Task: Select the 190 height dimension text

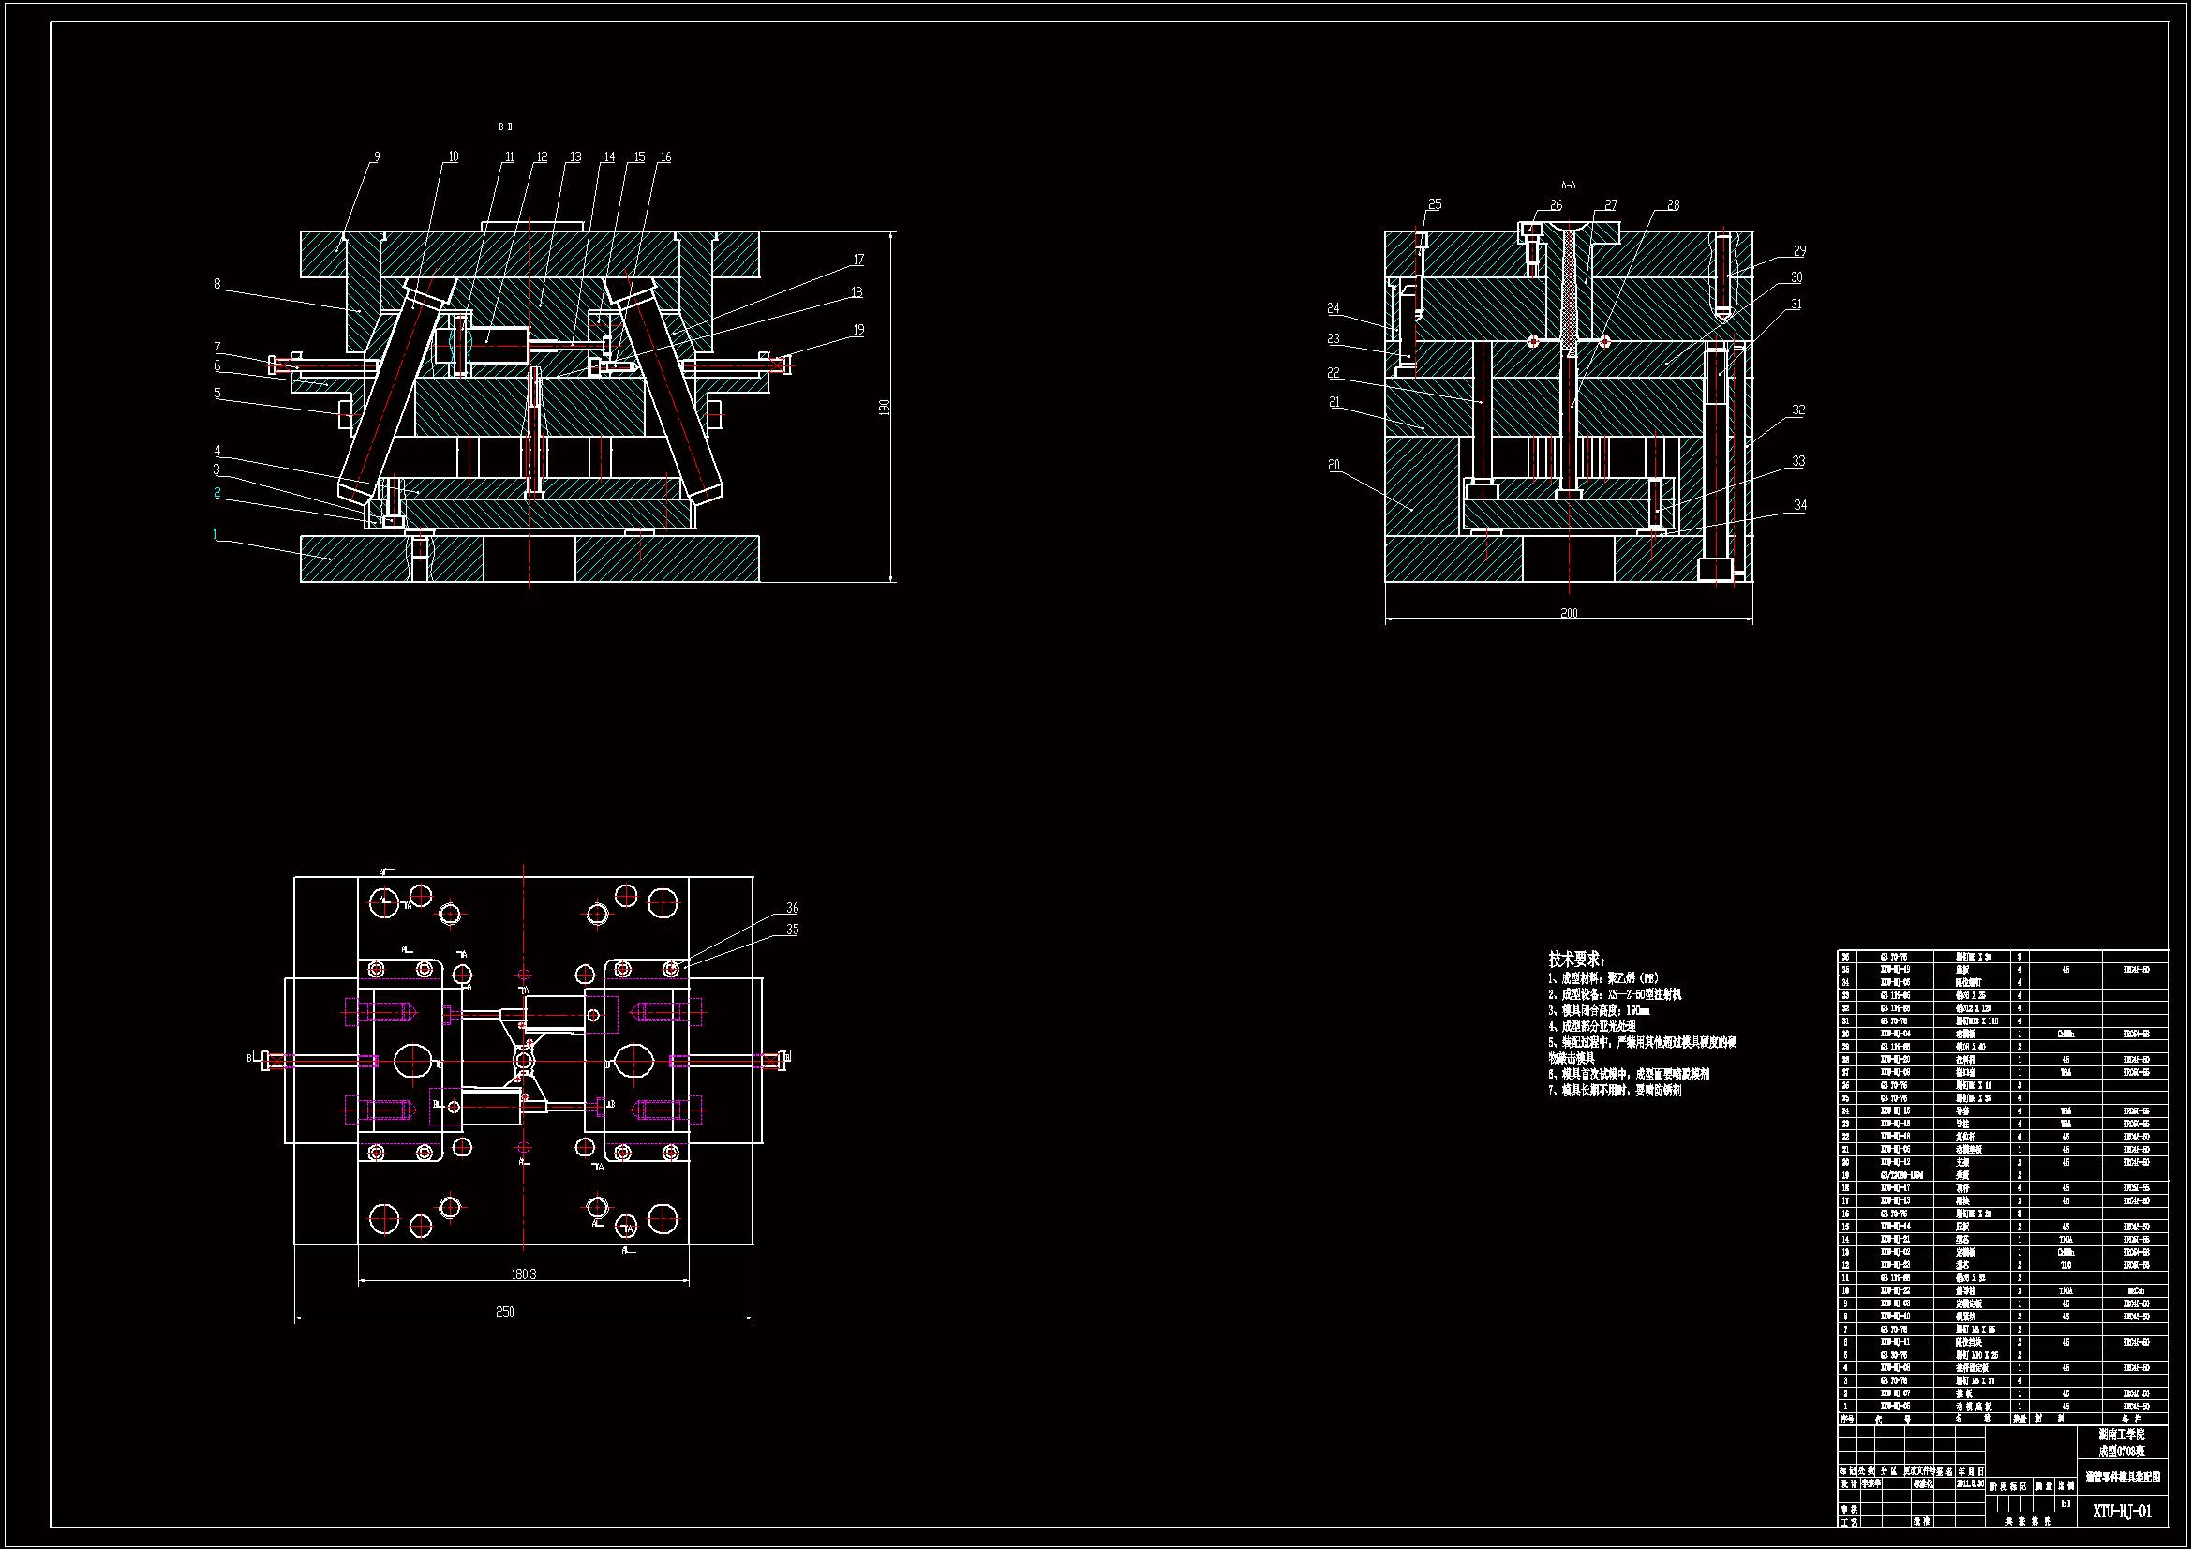Action: 884,407
